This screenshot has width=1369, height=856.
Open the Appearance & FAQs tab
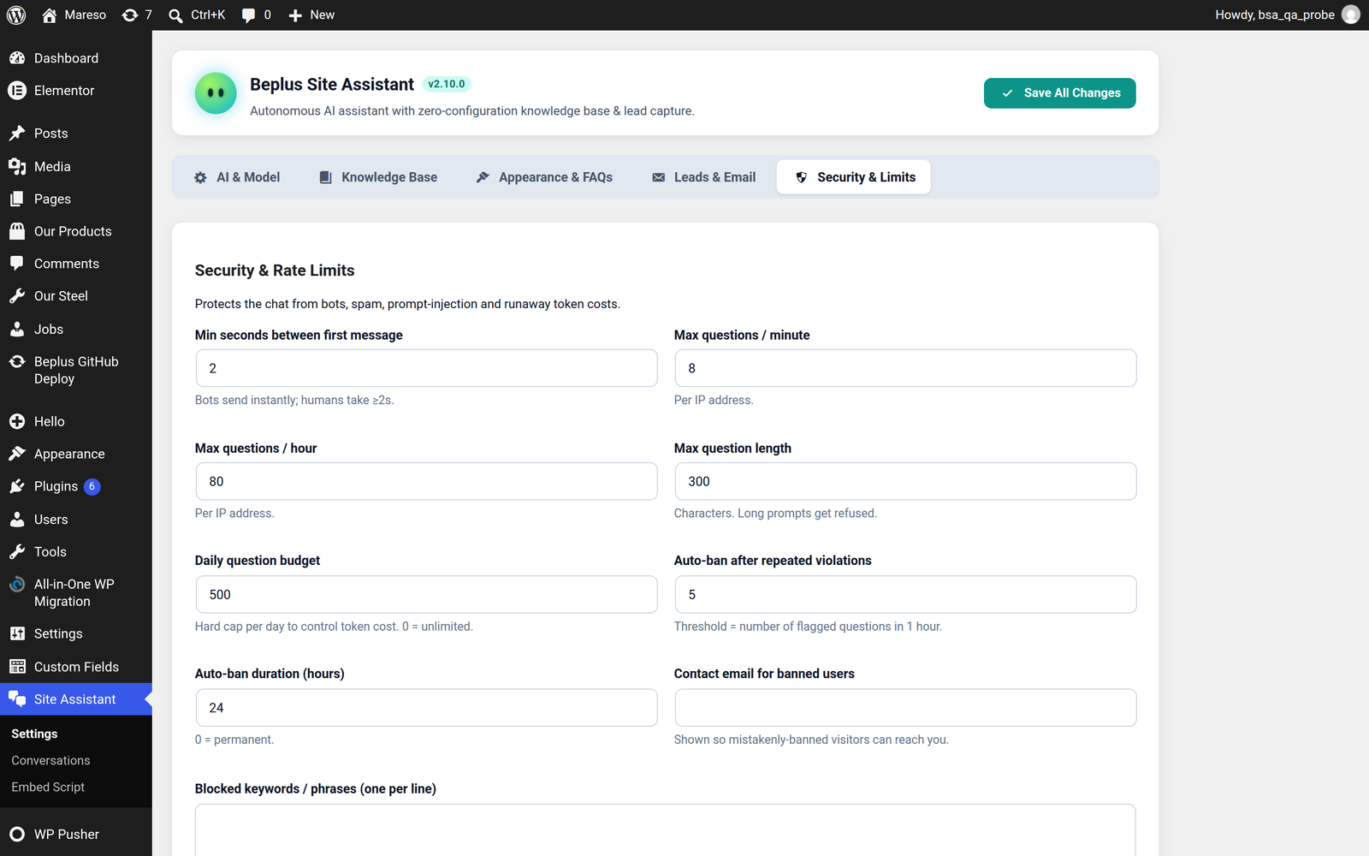click(x=544, y=177)
